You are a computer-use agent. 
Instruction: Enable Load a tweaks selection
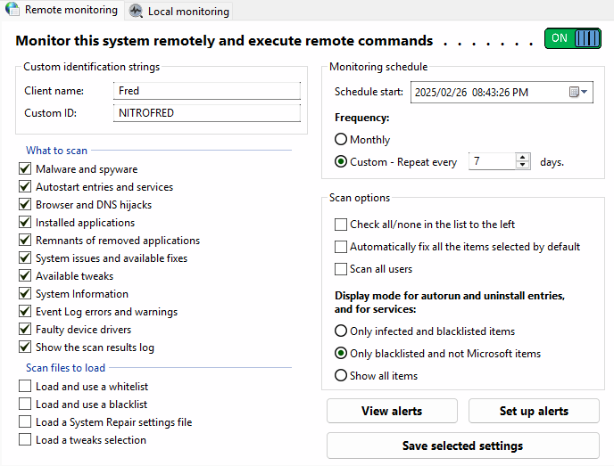pos(25,440)
